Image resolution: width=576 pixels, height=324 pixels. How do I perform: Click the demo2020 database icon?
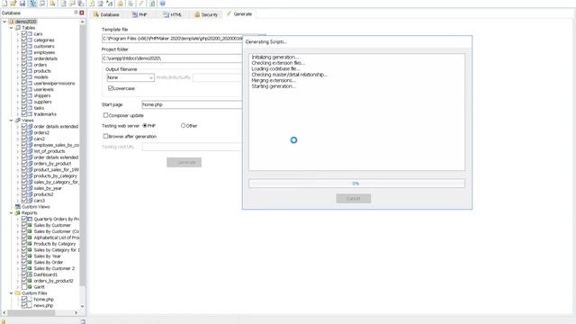pos(11,22)
